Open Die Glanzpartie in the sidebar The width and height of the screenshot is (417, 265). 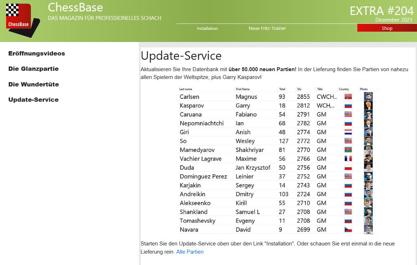[33, 69]
